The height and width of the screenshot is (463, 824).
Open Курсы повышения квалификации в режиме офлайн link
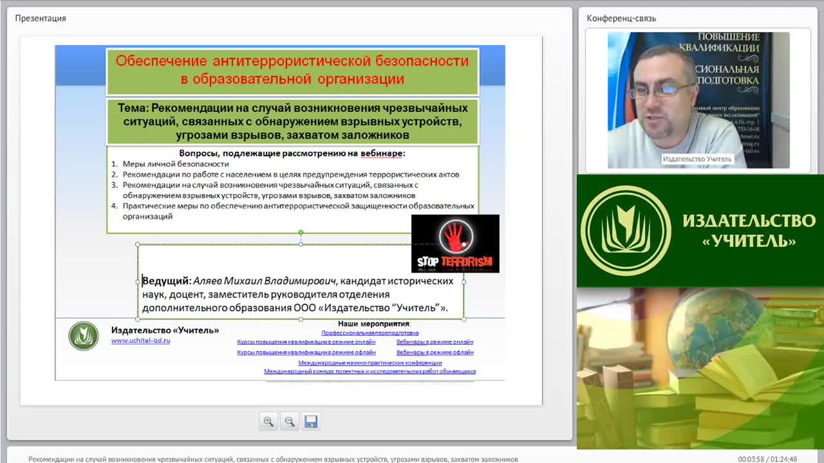[x=306, y=352]
